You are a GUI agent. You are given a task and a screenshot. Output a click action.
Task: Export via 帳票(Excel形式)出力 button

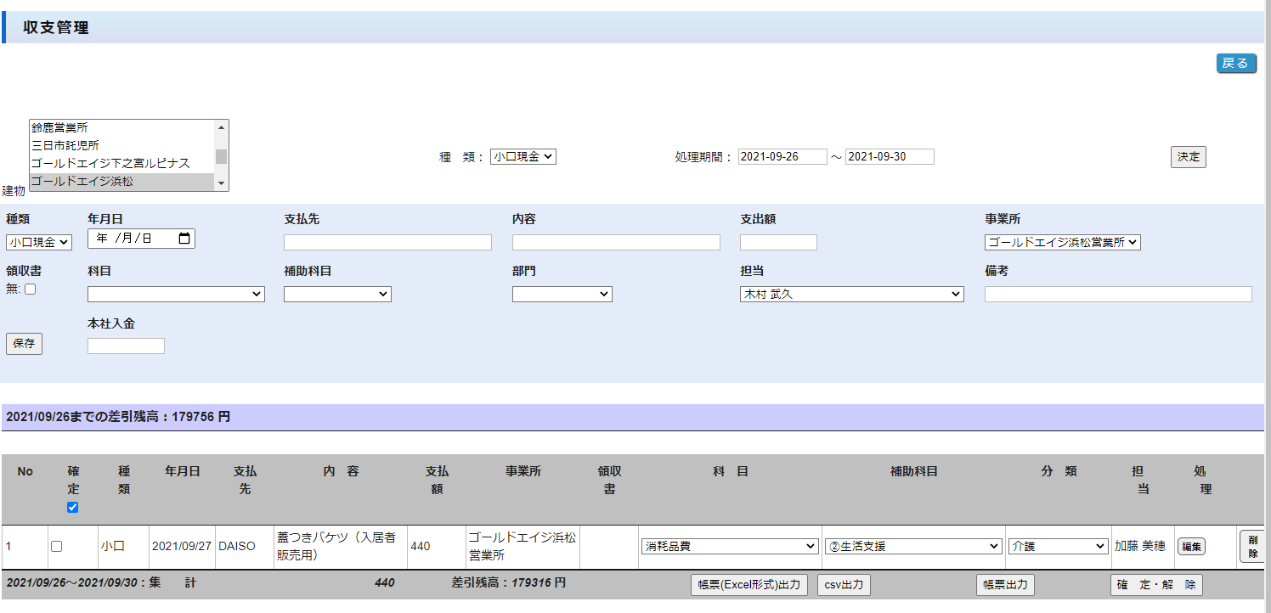tap(748, 585)
